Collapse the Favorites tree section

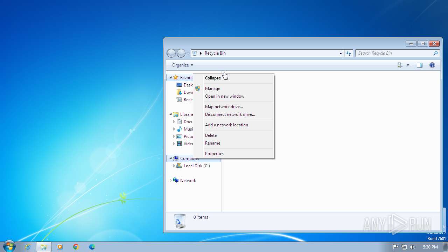point(170,78)
